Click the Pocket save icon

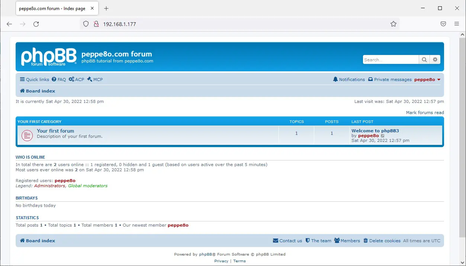click(x=443, y=24)
